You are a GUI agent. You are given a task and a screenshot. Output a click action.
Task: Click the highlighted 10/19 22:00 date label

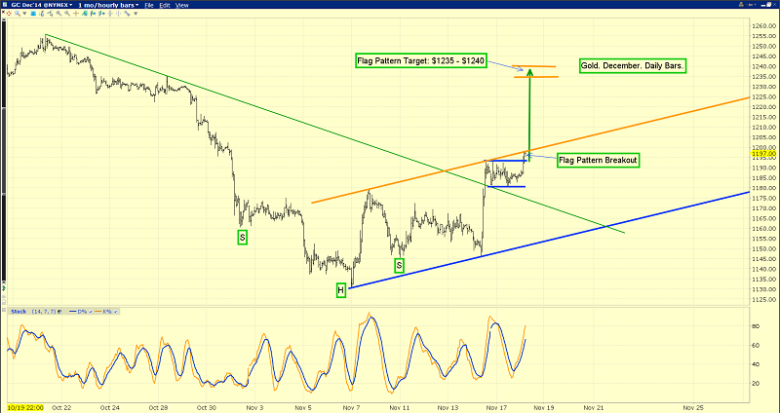click(21, 407)
